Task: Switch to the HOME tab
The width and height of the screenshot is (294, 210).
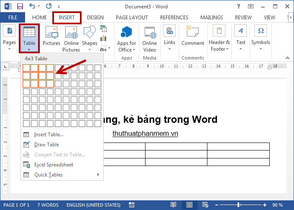Action: point(39,18)
